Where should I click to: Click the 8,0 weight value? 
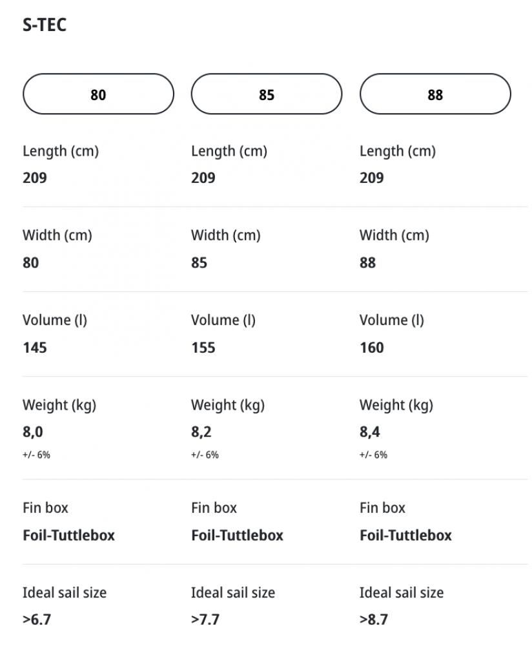point(33,432)
